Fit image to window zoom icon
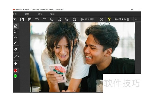The image size is (154, 102). (74, 19)
